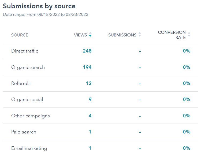Click Other campaigns conversion rate 0%

[186, 116]
